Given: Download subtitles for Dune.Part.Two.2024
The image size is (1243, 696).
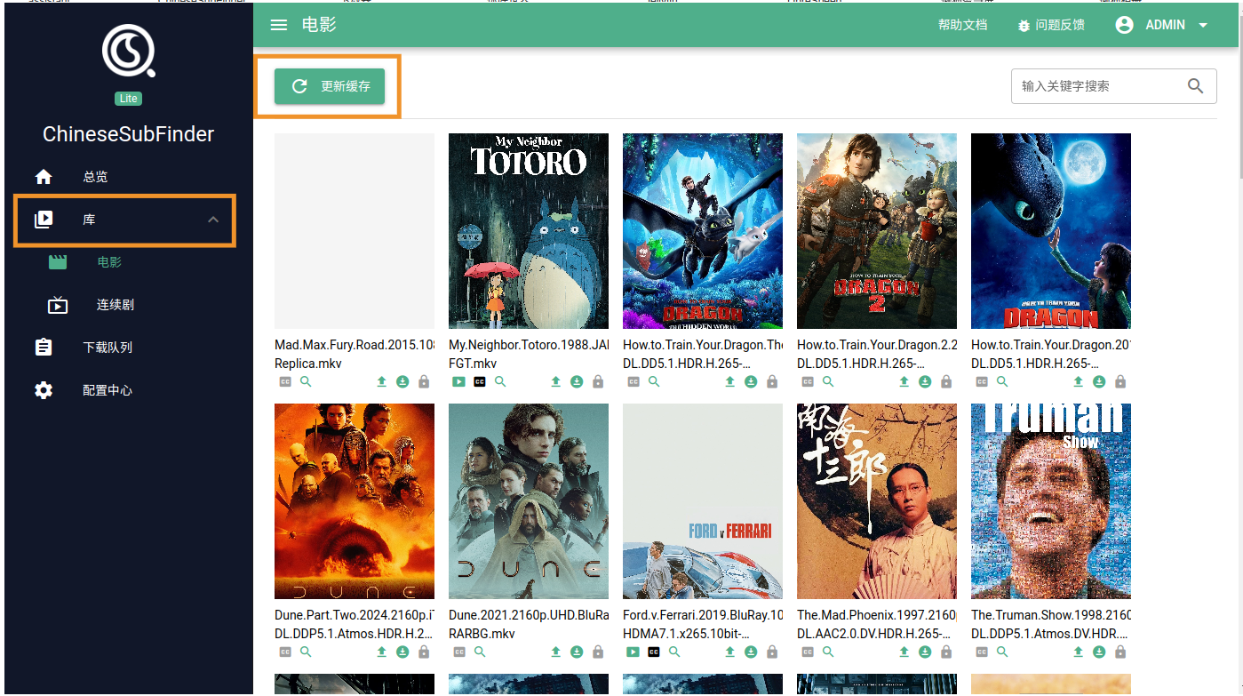Looking at the screenshot, I should coord(402,652).
